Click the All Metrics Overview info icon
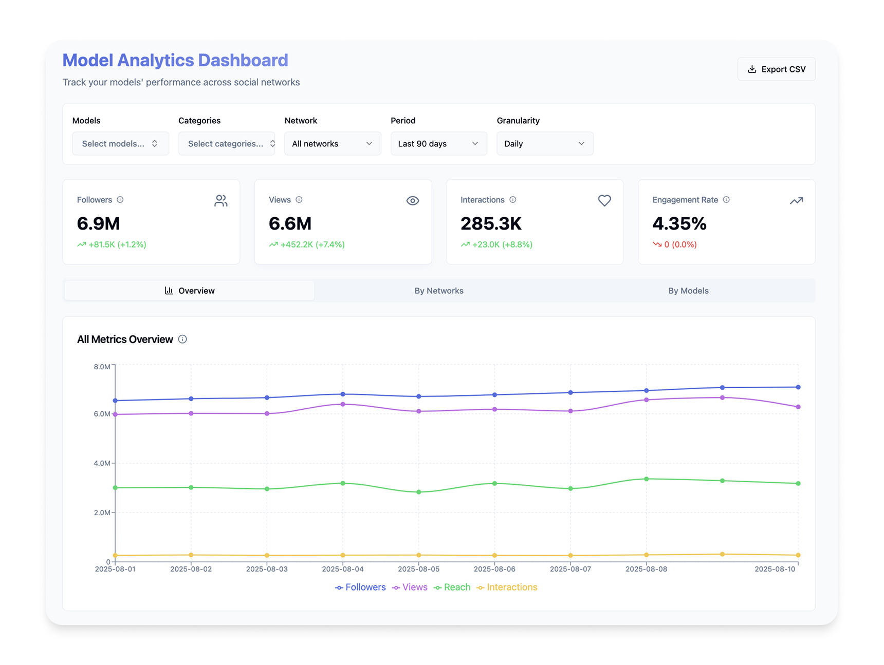Image resolution: width=884 pixels, height=665 pixels. [x=182, y=339]
